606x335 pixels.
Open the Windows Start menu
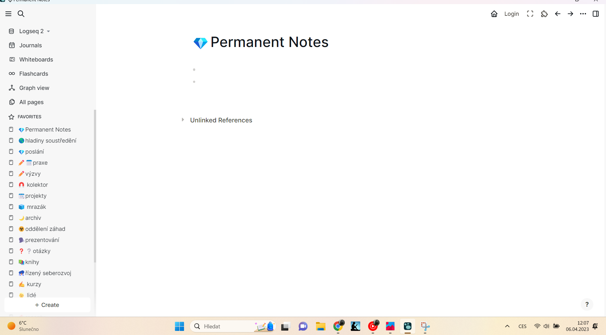179,326
